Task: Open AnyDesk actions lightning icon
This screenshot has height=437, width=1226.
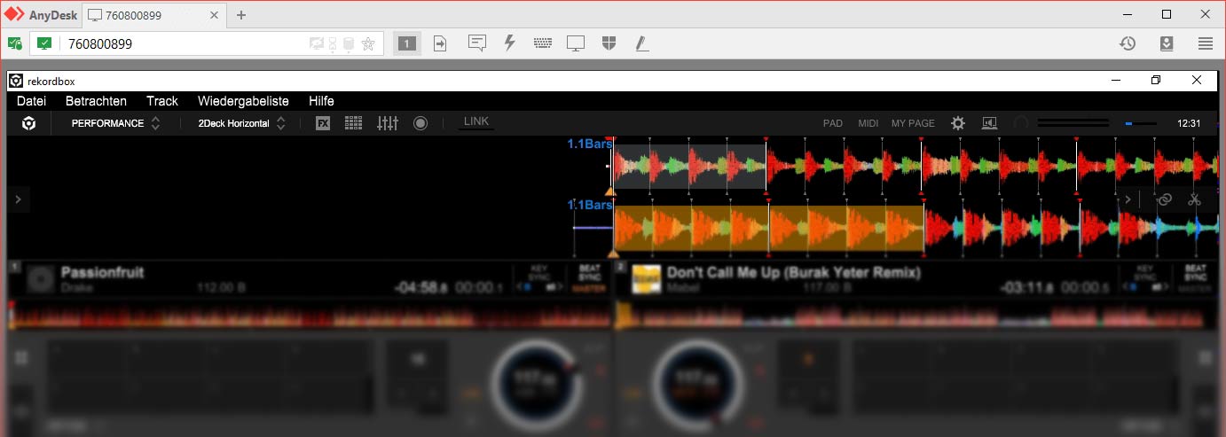Action: (x=510, y=43)
